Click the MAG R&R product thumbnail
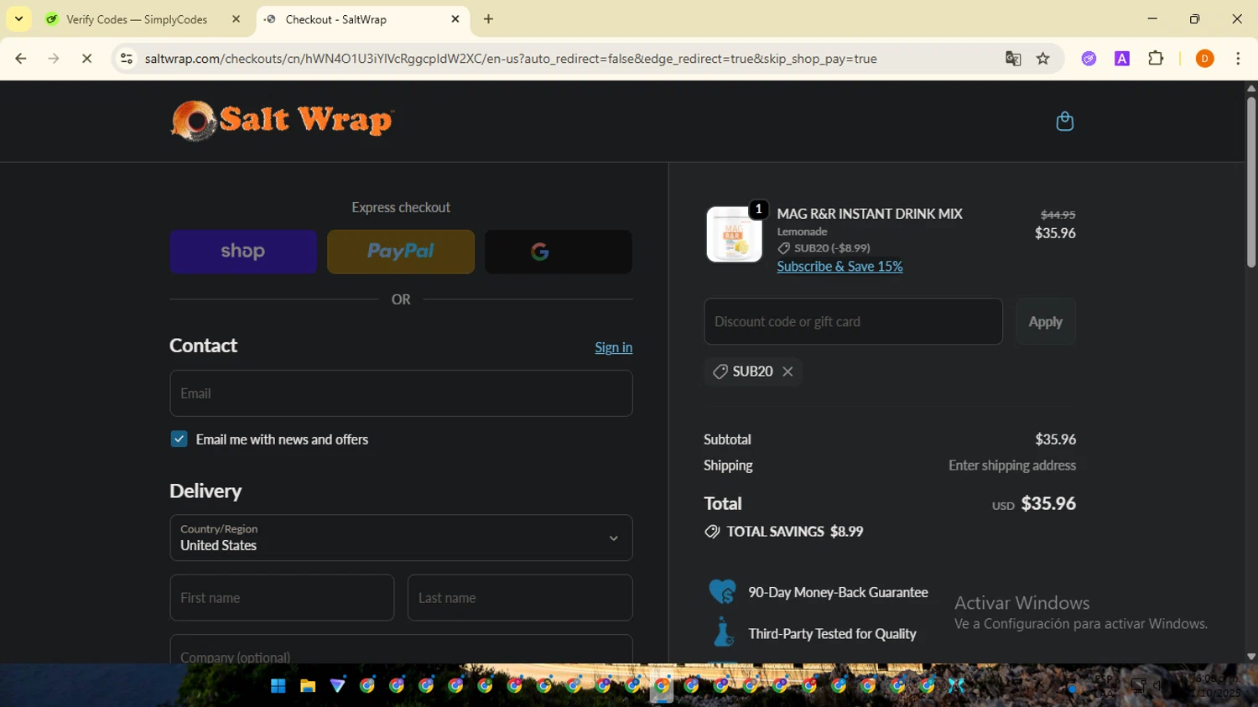The height and width of the screenshot is (707, 1258). tap(734, 235)
